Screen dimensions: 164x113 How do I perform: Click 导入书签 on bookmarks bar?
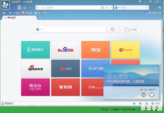[41, 13]
